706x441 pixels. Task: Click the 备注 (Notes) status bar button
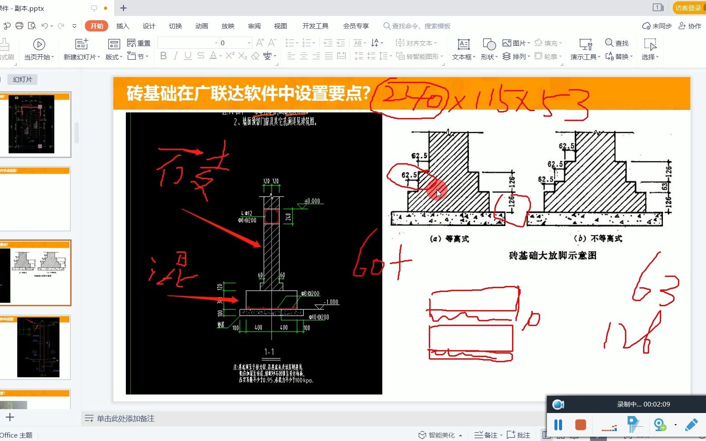[x=488, y=435]
